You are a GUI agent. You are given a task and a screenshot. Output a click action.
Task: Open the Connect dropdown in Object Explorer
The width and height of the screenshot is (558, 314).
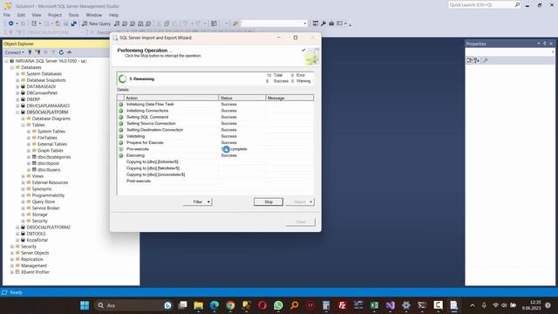pyautogui.click(x=15, y=52)
